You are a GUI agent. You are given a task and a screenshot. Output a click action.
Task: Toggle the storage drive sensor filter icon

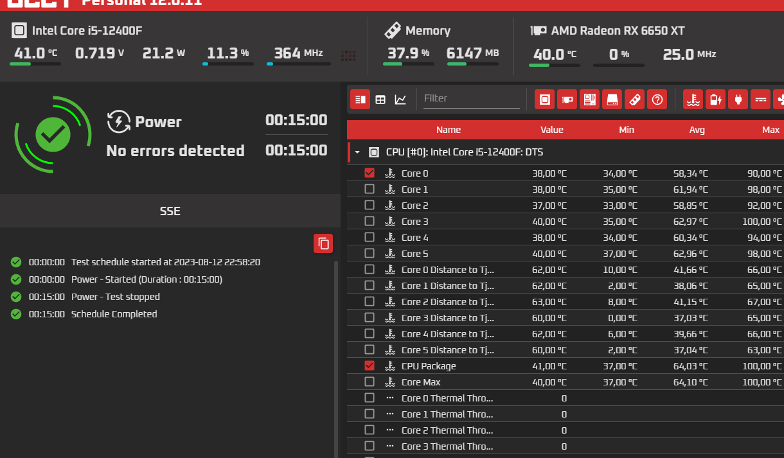coord(612,100)
